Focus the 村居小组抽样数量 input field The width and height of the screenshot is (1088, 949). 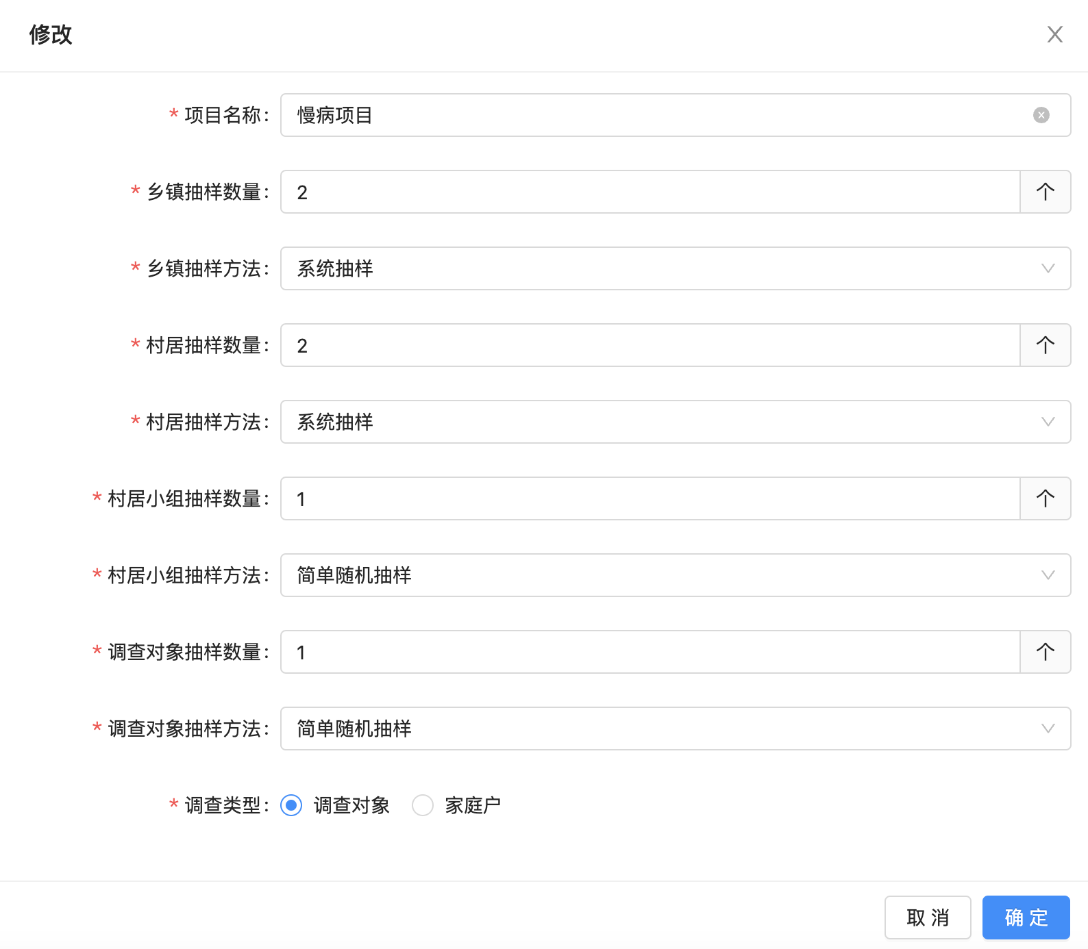(x=650, y=498)
